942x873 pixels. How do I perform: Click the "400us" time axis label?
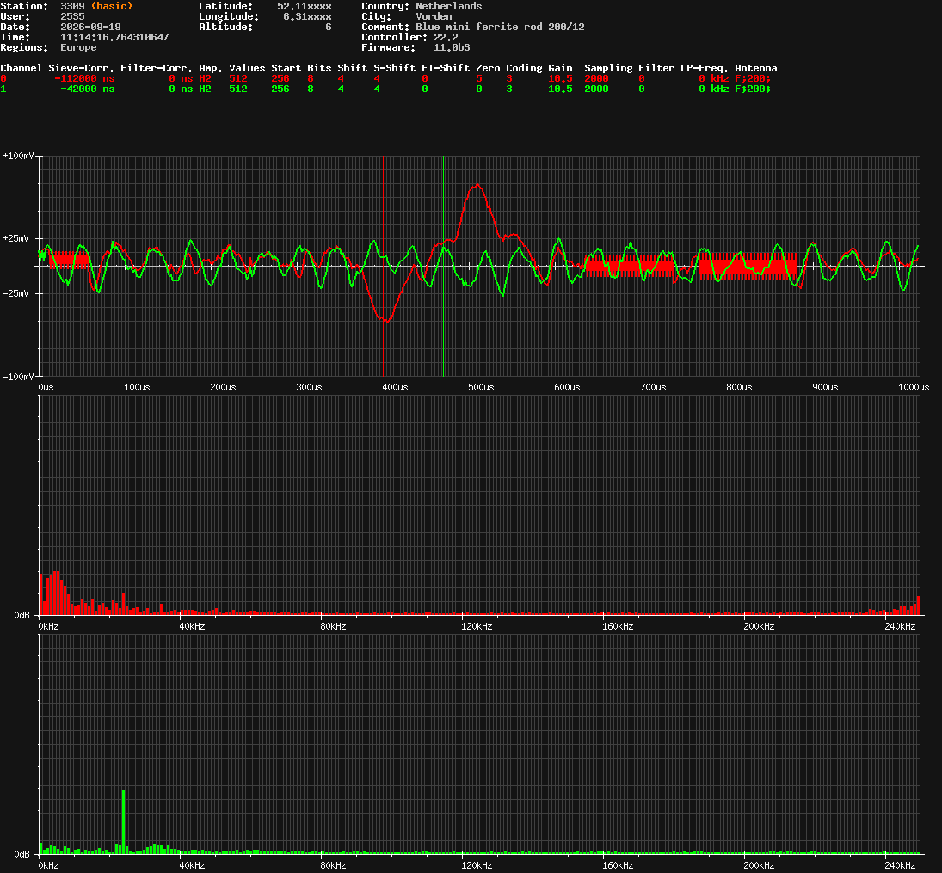395,387
